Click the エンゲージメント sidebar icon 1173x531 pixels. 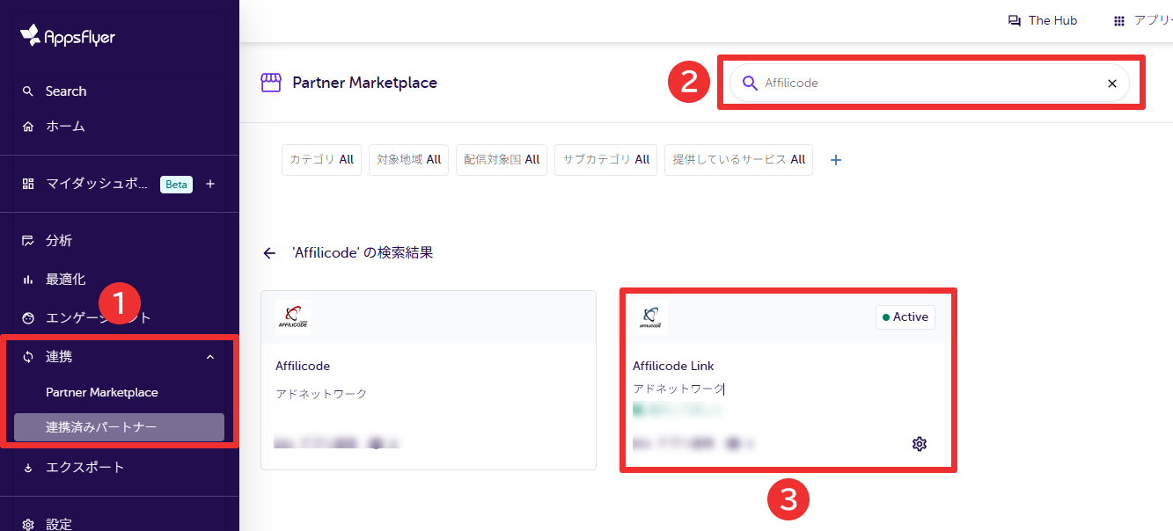pyautogui.click(x=28, y=318)
